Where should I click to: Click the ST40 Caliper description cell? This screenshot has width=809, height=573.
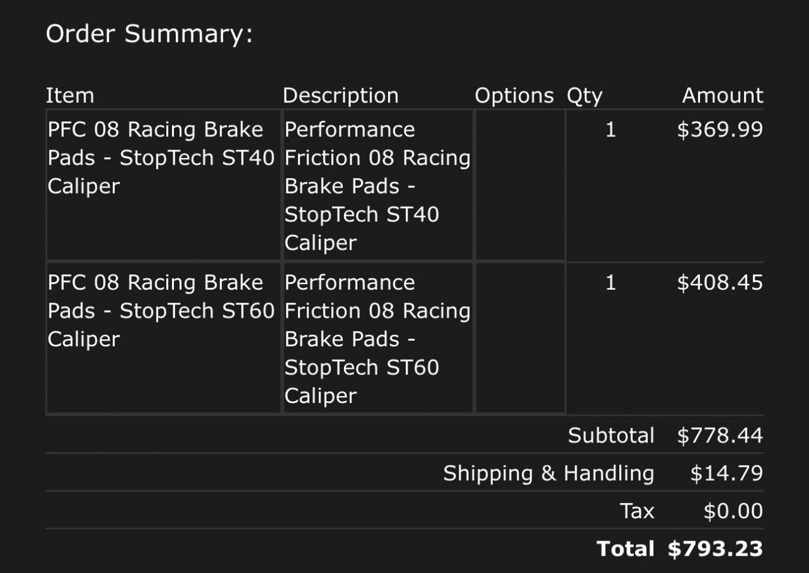[377, 185]
